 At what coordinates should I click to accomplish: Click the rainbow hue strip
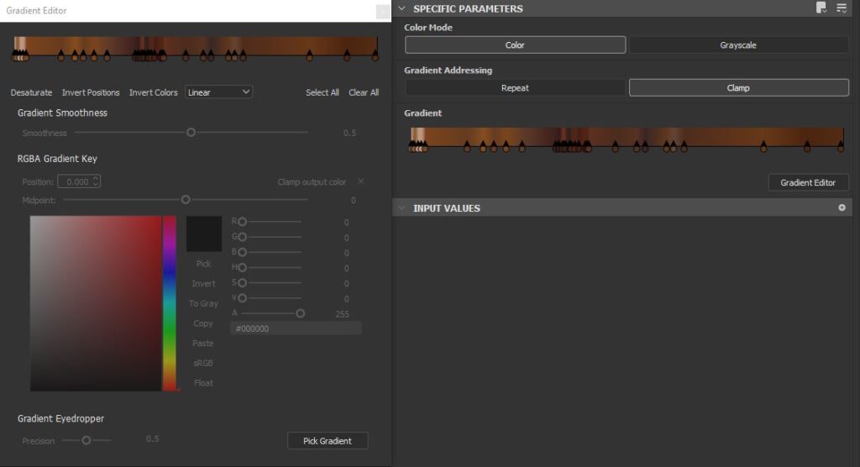tap(169, 303)
